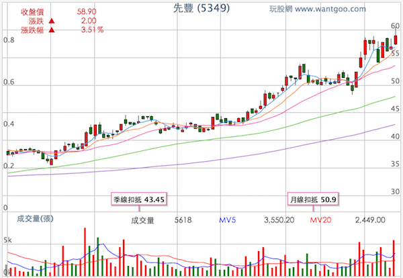Click the left axis label 0.2

click(x=9, y=166)
